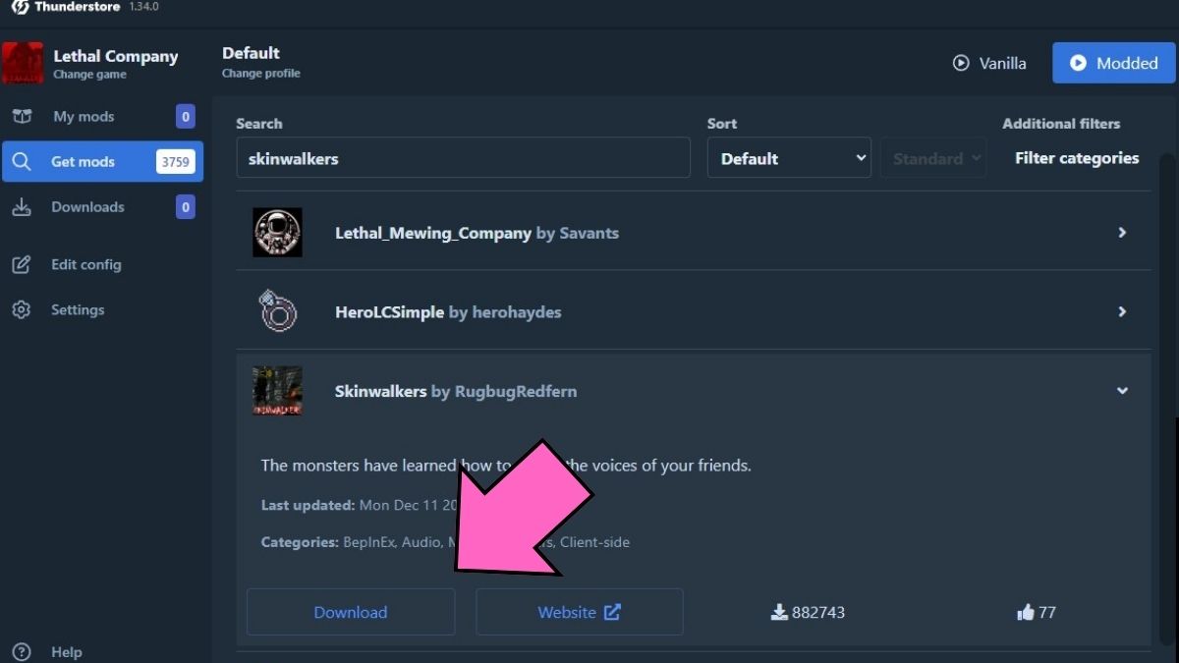Click the My mods box icon
1179x663 pixels.
tap(22, 117)
